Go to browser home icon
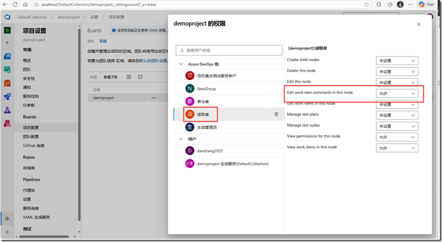The height and width of the screenshot is (242, 442). 25,4
